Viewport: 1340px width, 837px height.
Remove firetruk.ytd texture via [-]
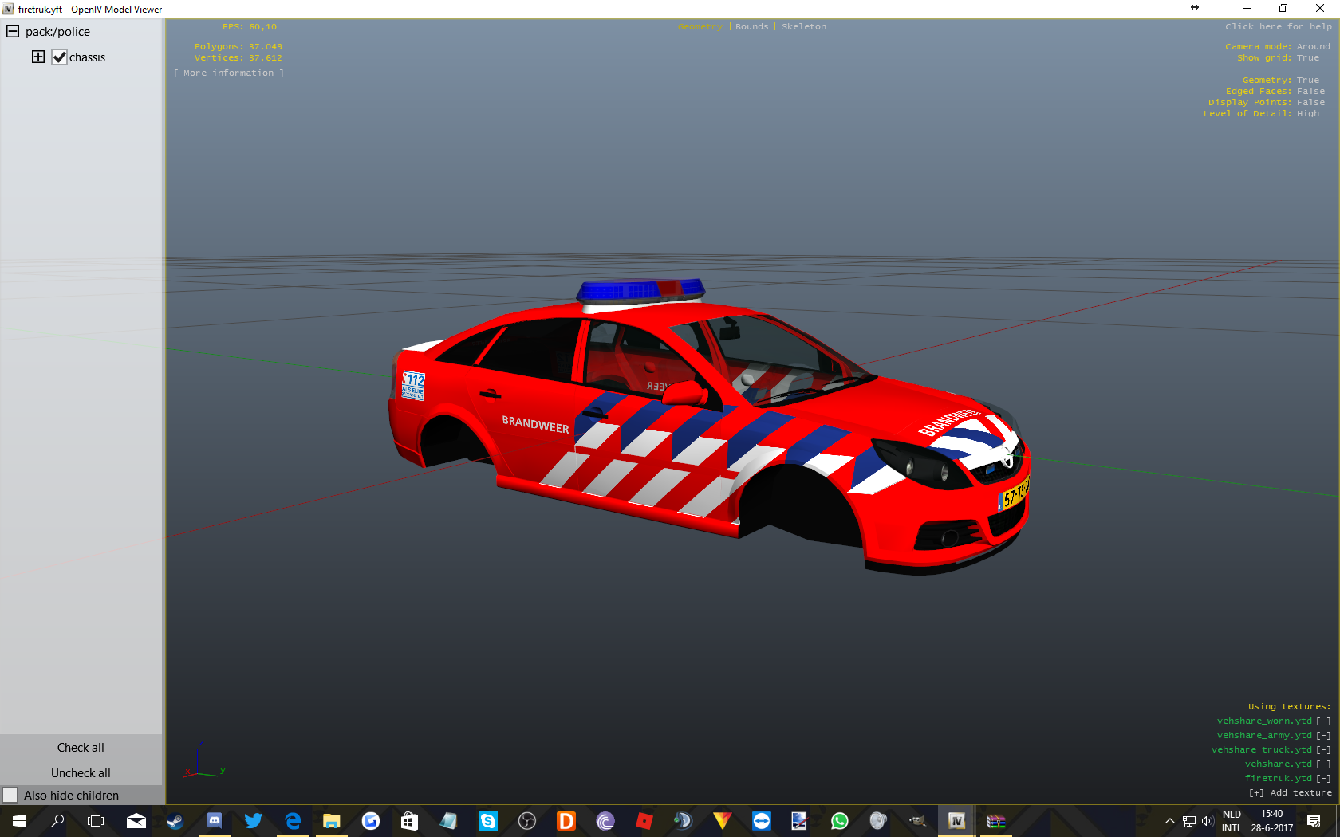coord(1323,779)
